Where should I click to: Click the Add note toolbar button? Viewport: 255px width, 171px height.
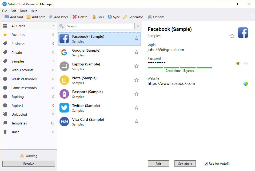pos(36,17)
